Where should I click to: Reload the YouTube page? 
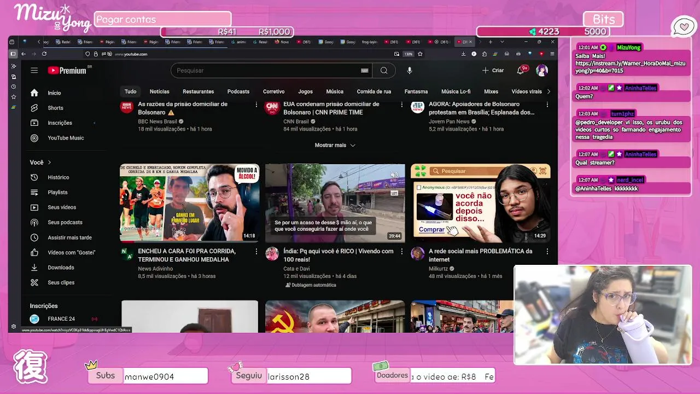tap(44, 54)
